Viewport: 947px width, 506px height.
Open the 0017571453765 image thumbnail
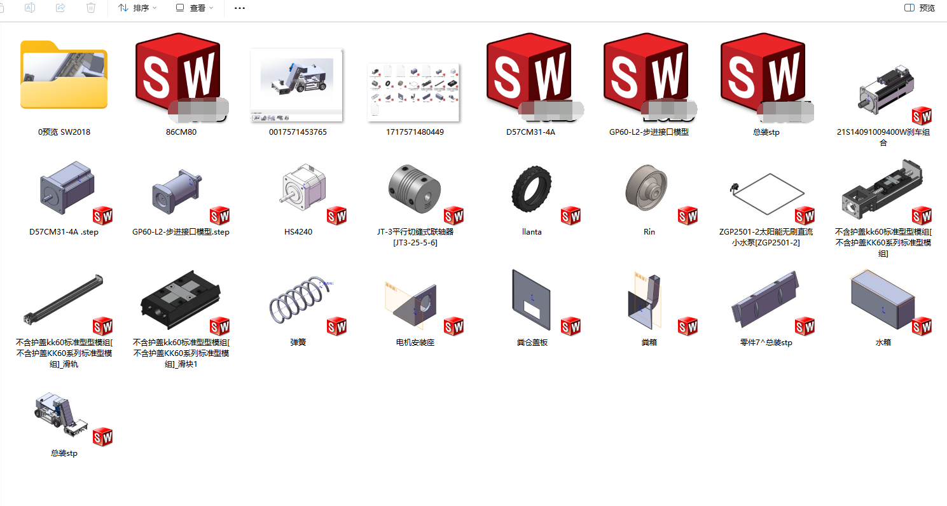298,85
